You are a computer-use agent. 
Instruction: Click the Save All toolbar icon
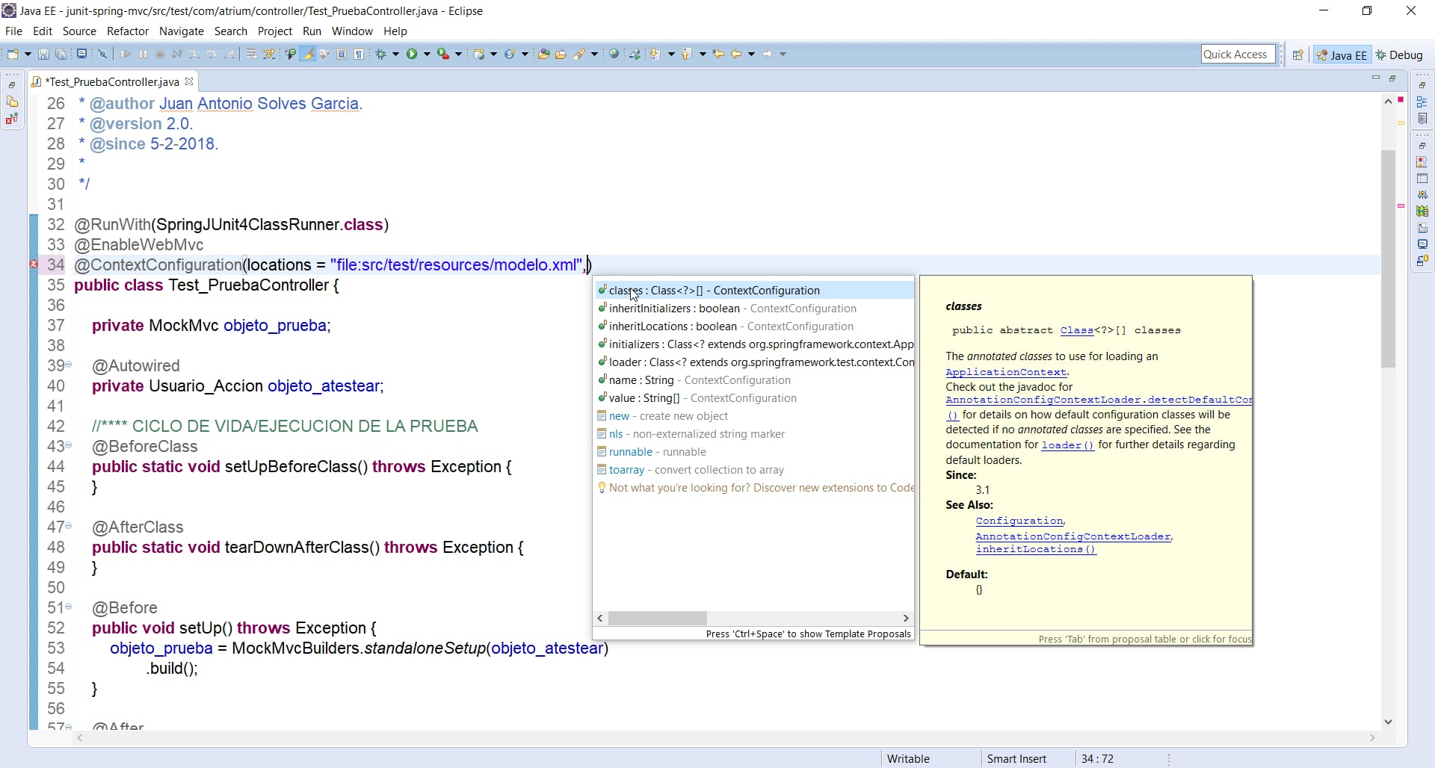tap(61, 54)
